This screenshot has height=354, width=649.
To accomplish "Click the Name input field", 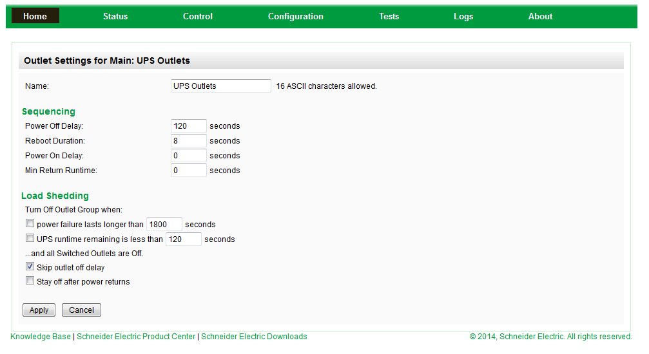I will point(221,86).
